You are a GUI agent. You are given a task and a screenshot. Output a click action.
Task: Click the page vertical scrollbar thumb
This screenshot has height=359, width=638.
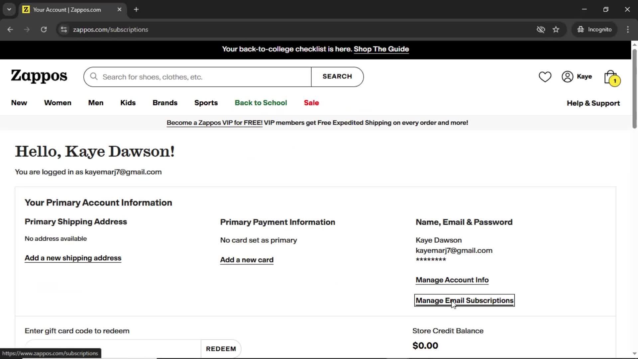[634, 89]
